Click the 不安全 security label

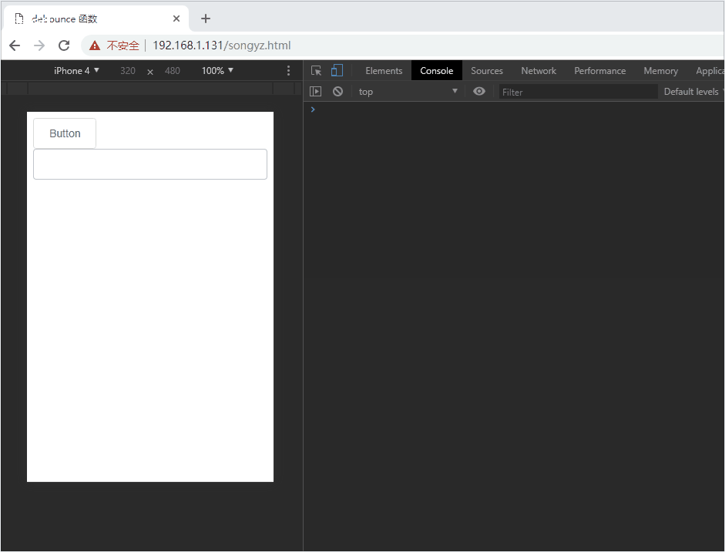coord(123,45)
